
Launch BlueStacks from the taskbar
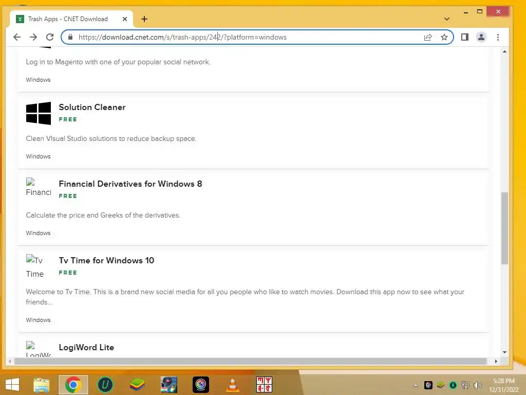tap(137, 385)
